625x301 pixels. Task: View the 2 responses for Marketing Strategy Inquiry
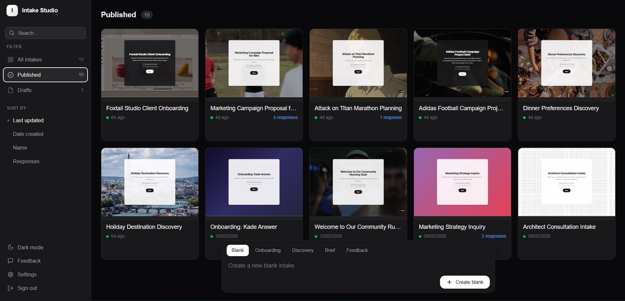click(x=493, y=236)
